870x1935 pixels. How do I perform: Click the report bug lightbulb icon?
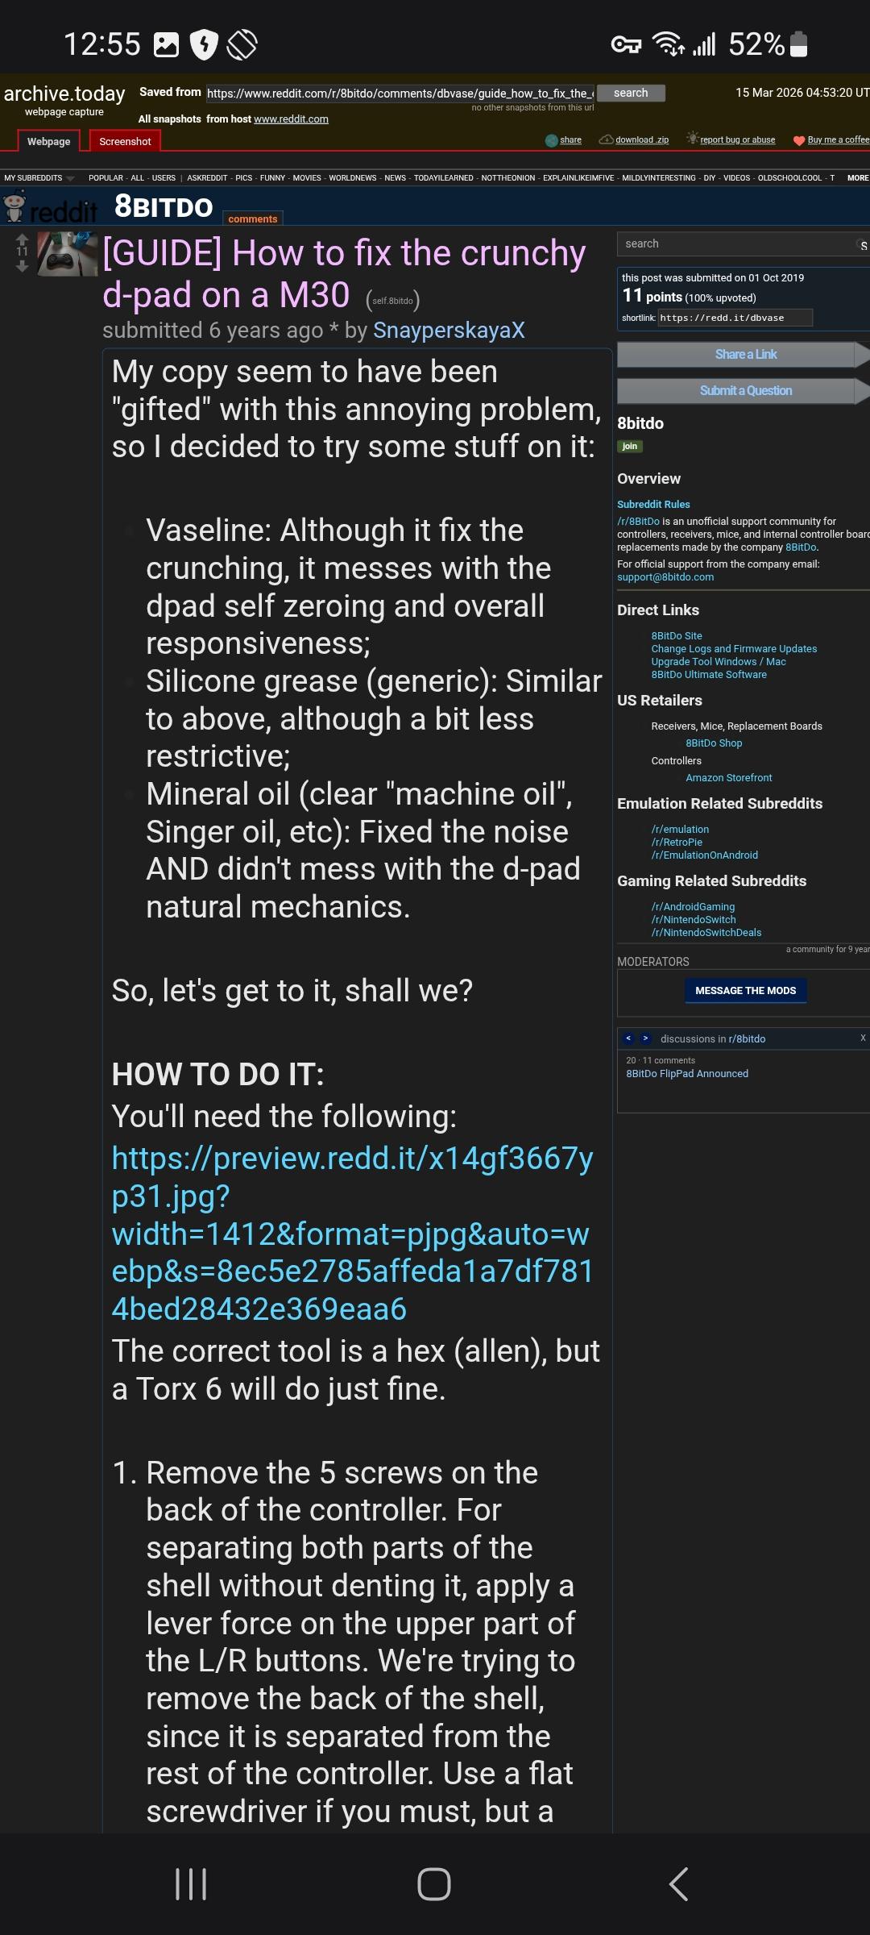click(x=692, y=139)
